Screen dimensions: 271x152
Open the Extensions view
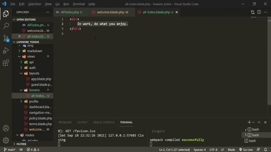6,63
